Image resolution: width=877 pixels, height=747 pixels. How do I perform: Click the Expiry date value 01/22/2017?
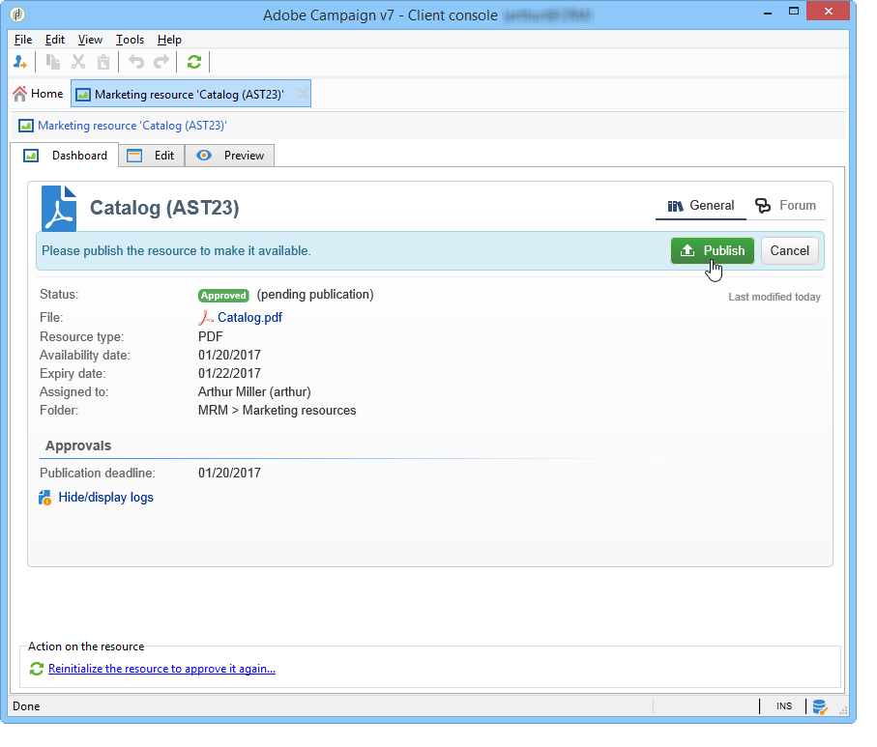[x=229, y=373]
